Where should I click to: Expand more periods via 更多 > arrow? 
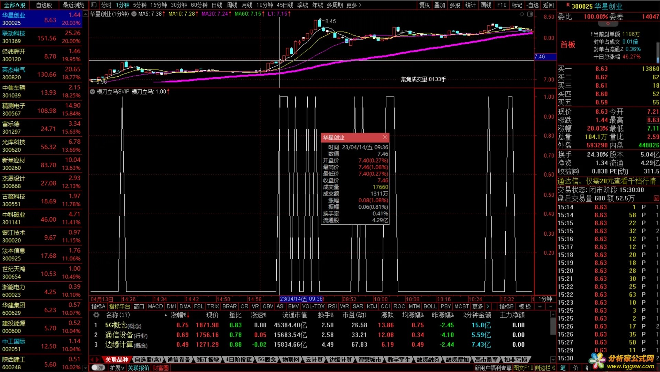tap(354, 5)
